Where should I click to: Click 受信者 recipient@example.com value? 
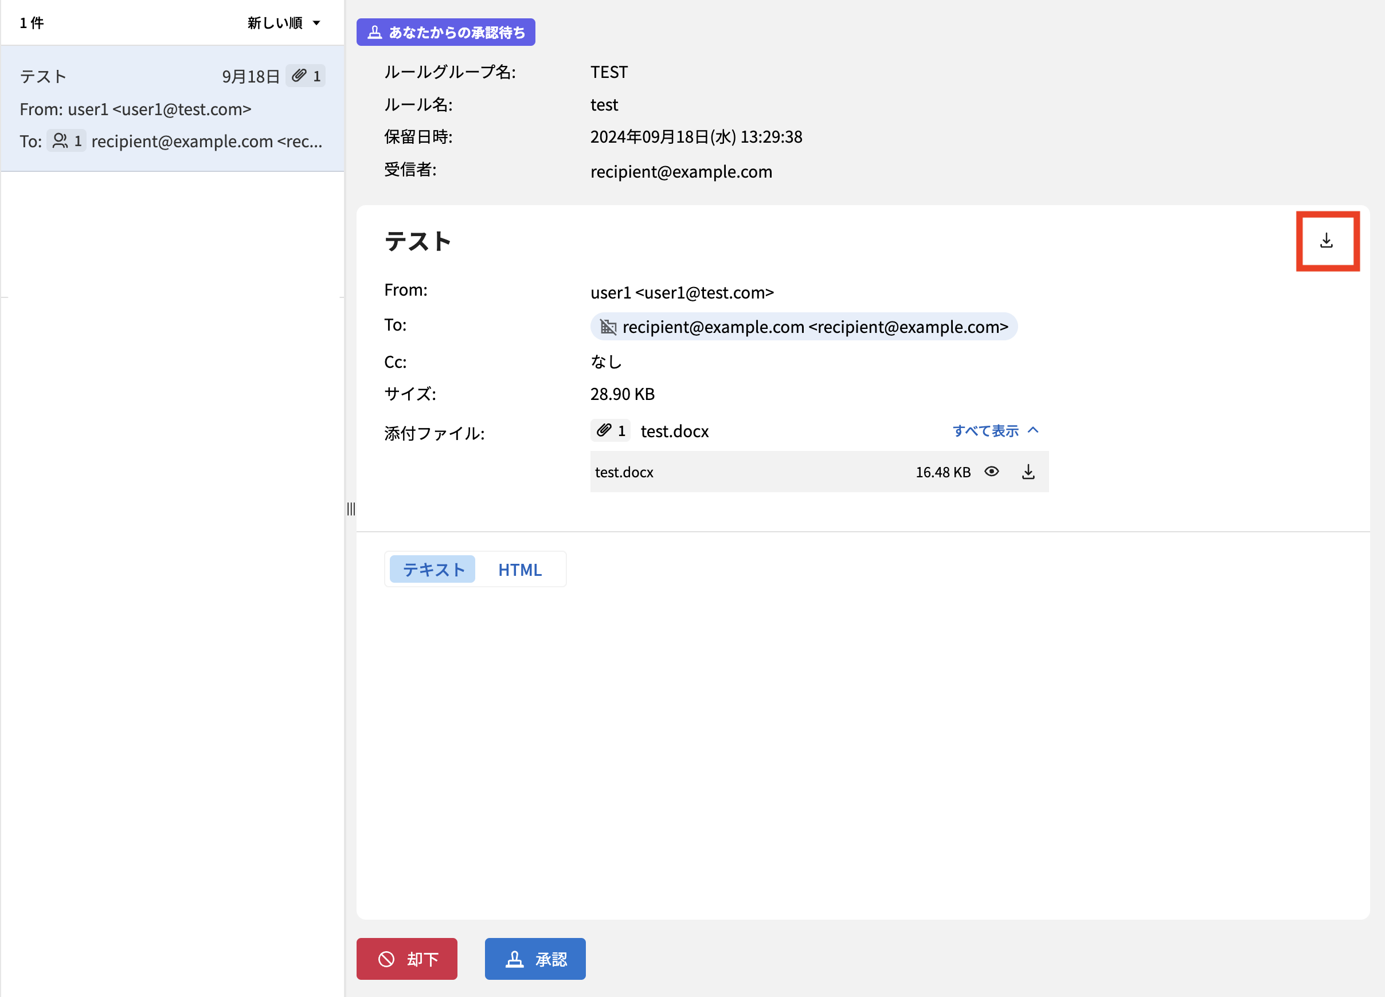(x=681, y=171)
